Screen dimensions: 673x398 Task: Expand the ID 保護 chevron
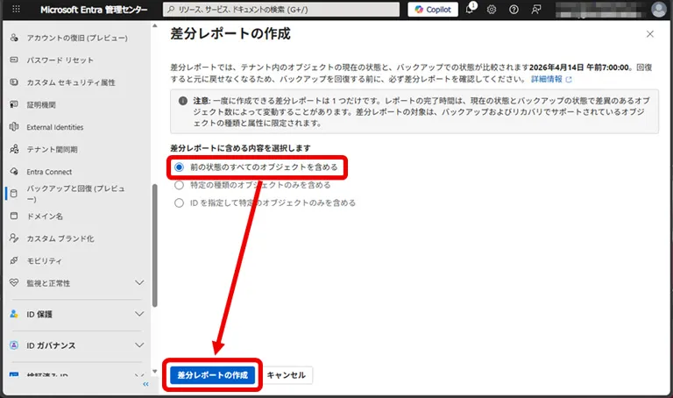(x=139, y=314)
